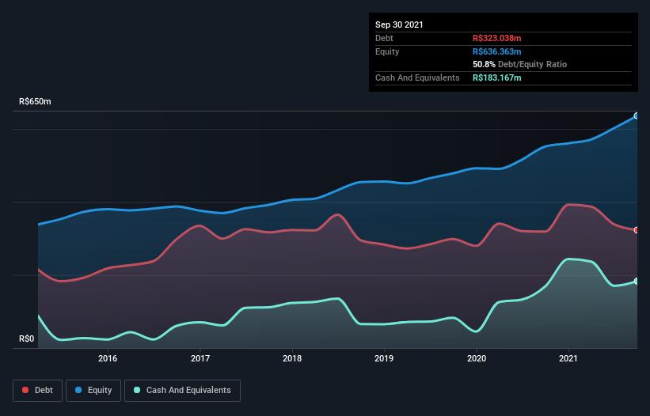Toggle Cash And Equivalents legend button
650x416 pixels.
(182, 391)
